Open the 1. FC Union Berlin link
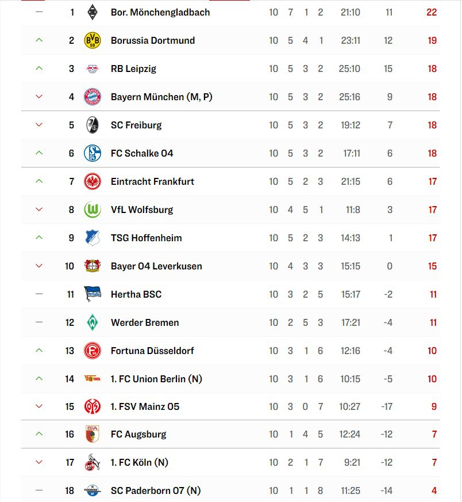The image size is (462, 502). pyautogui.click(x=156, y=379)
